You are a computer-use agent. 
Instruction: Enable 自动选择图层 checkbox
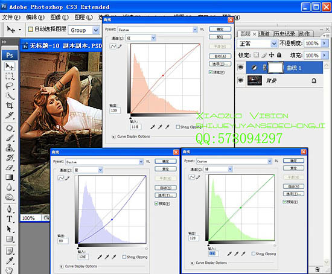point(31,29)
